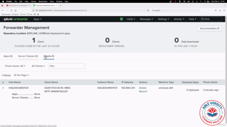Click in the clients filter text box
The height and width of the screenshot is (127, 227).
[x=66, y=66]
